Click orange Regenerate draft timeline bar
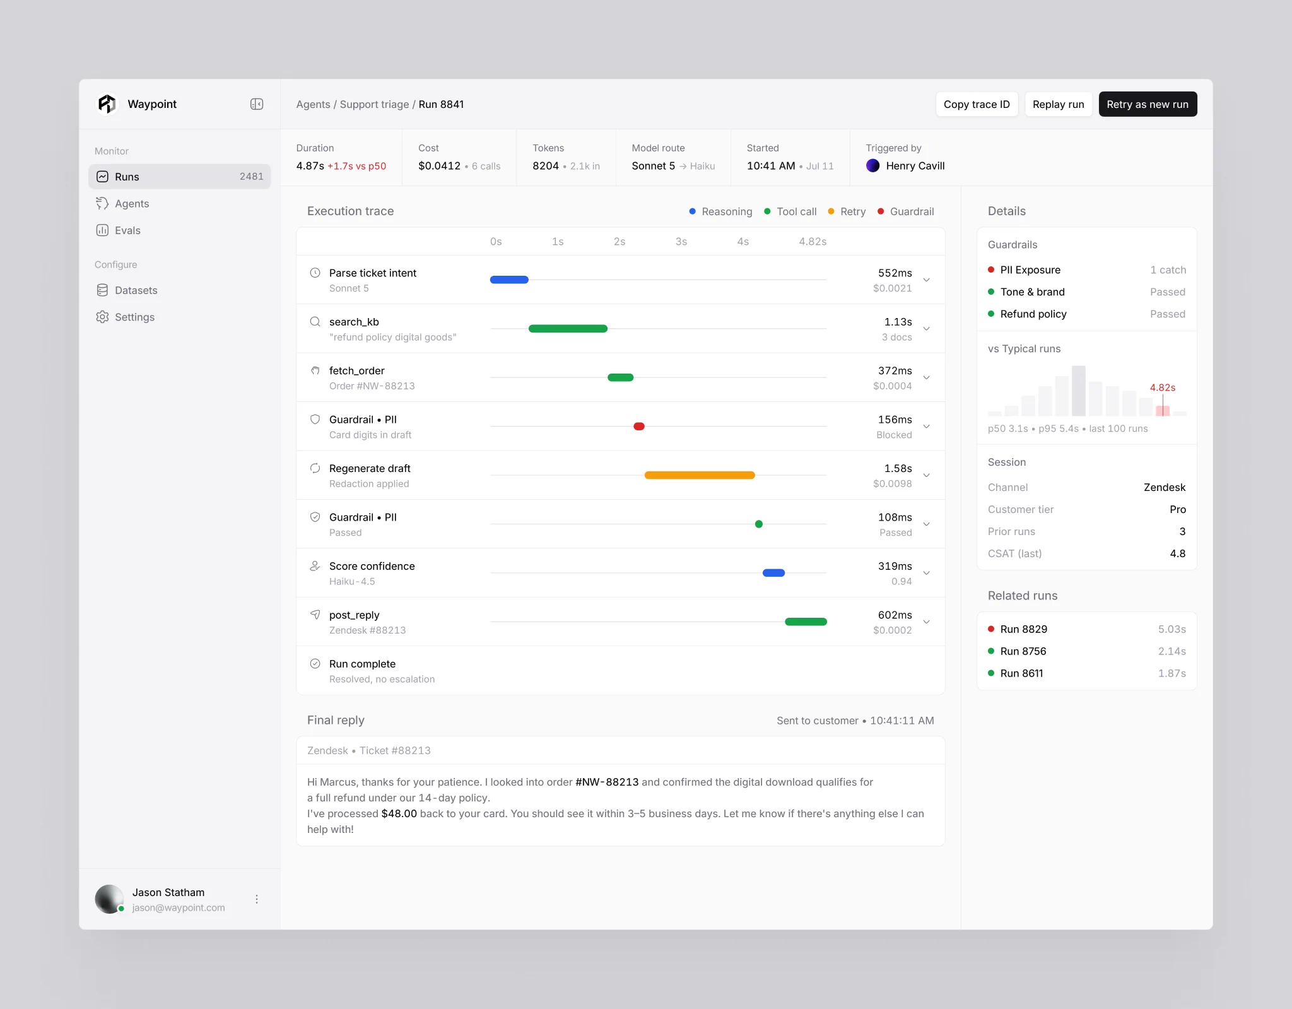This screenshot has height=1009, width=1292. click(700, 475)
